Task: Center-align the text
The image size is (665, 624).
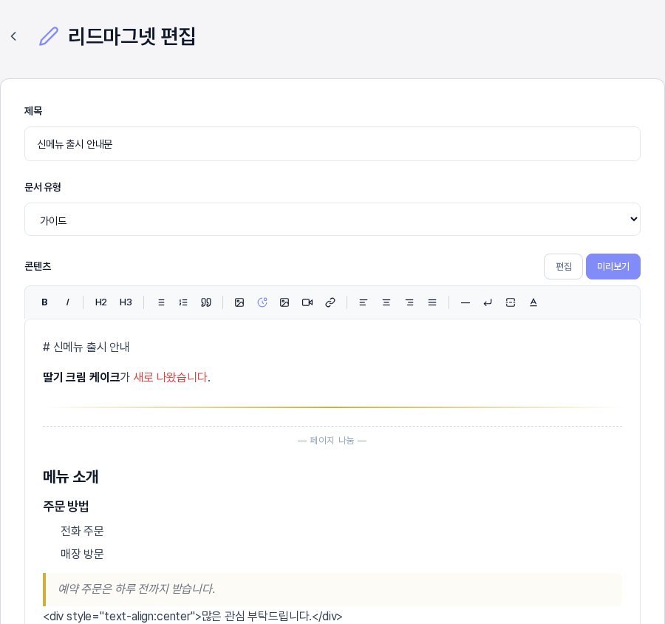Action: tap(386, 302)
